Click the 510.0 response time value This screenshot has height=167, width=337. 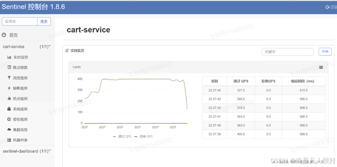pos(303,90)
